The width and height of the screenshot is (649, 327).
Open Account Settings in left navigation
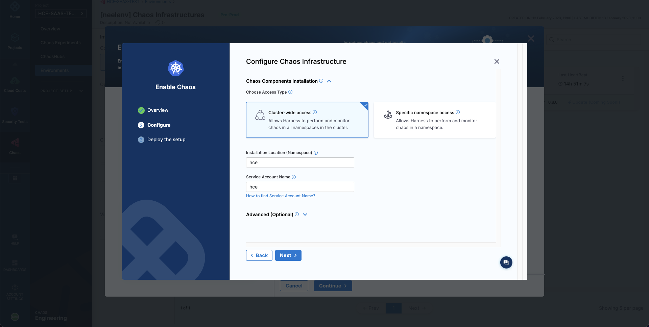[15, 292]
